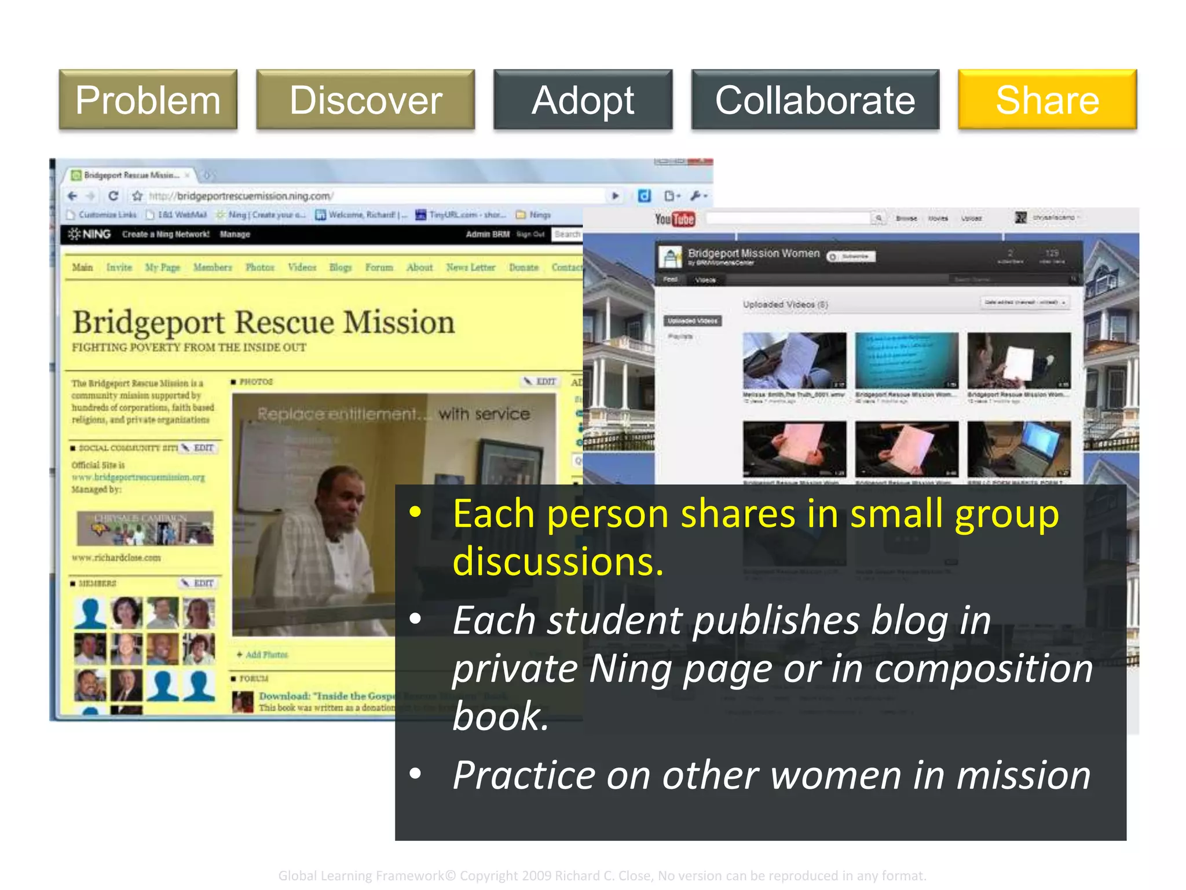Open the laptop video thumbnail
The height and width of the screenshot is (890, 1186).
coord(1019,449)
